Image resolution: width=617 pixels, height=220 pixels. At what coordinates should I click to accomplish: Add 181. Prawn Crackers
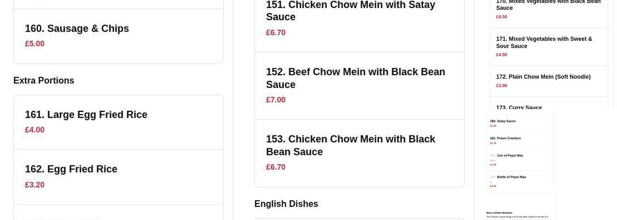505,138
